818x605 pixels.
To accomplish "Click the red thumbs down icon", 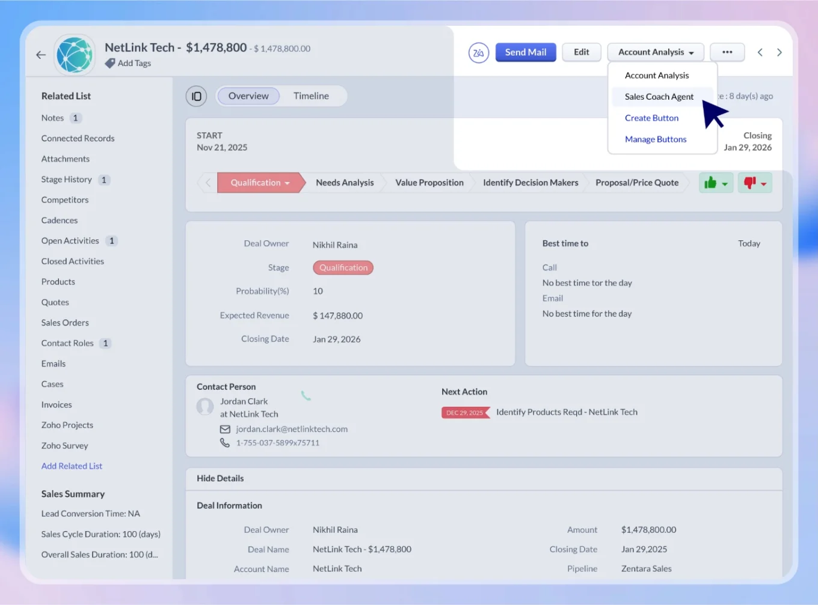I will [749, 183].
